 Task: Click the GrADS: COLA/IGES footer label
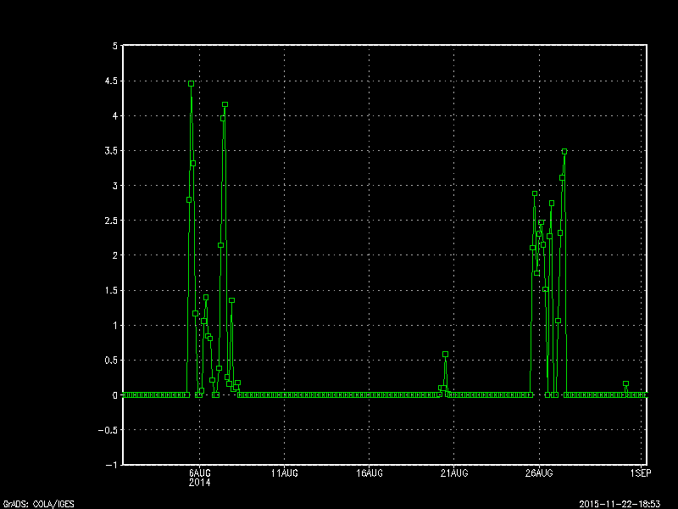point(38,504)
